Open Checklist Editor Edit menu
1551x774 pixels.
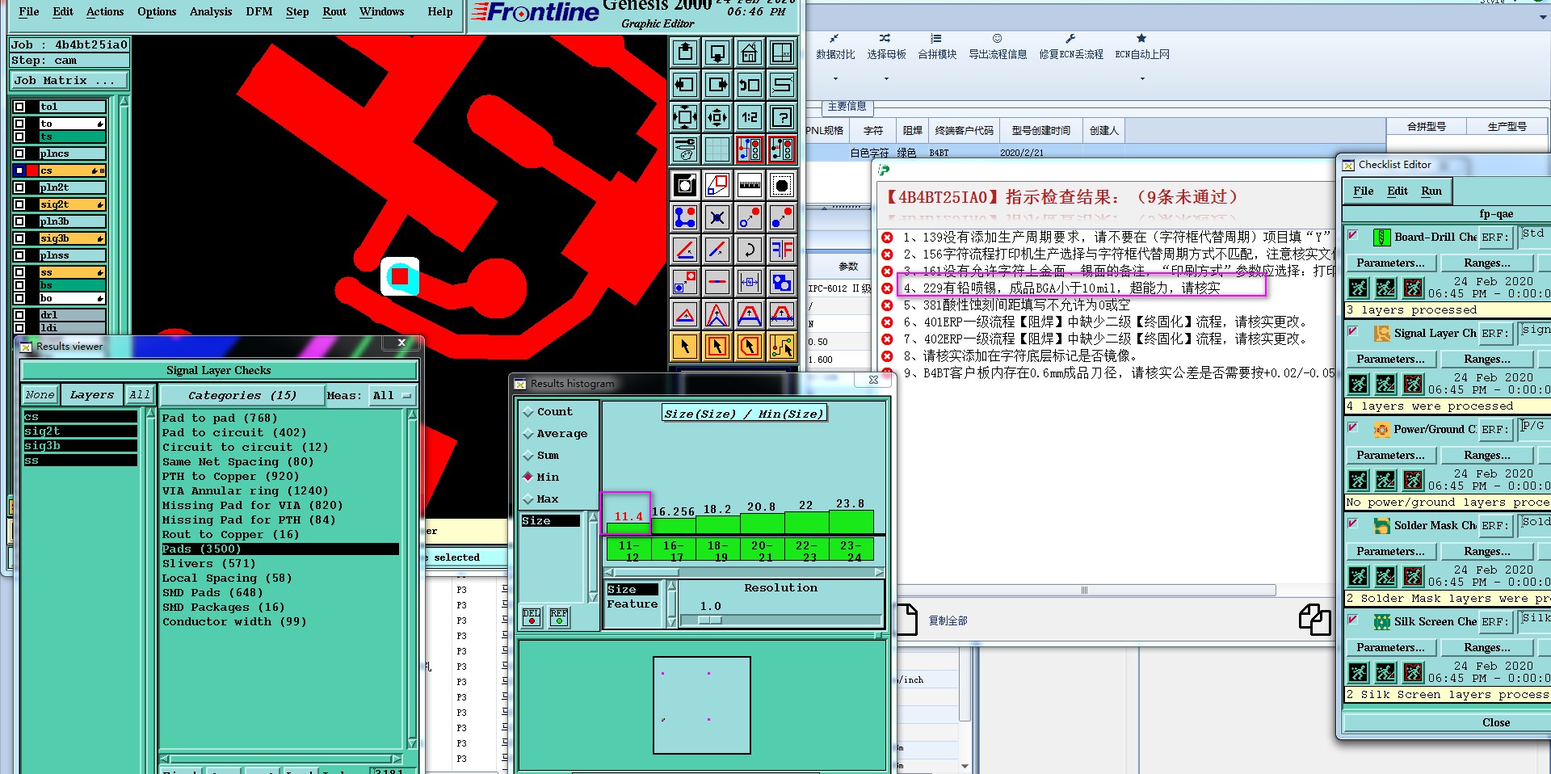coord(1398,191)
